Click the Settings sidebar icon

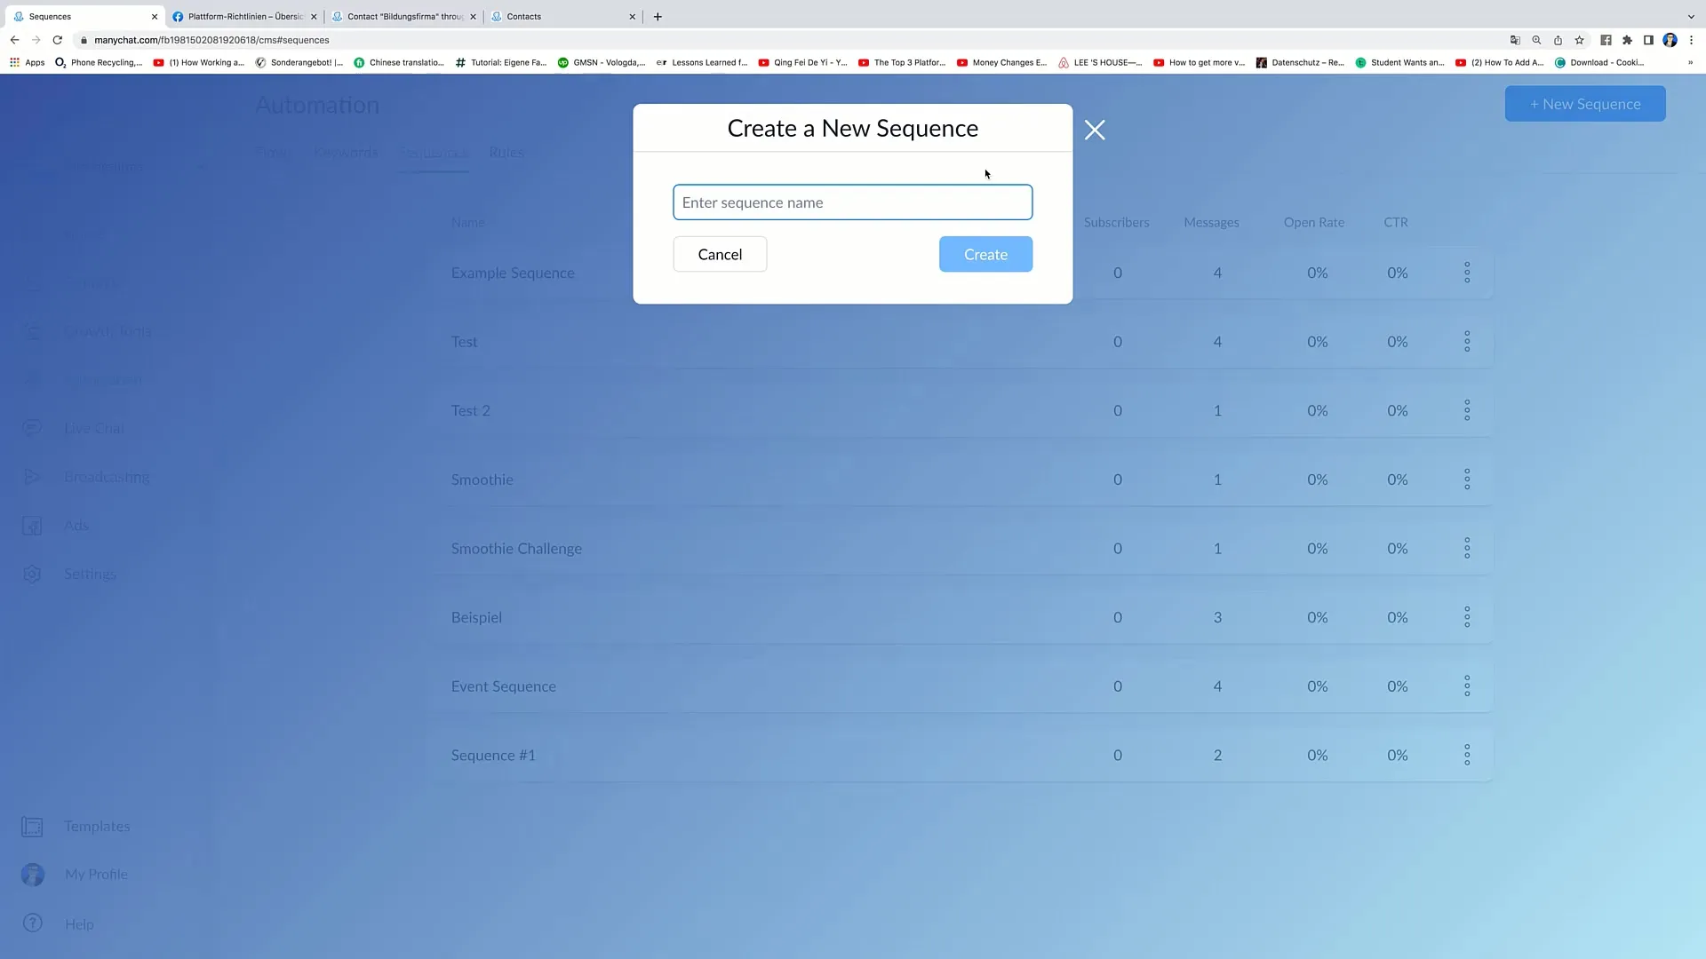coord(32,574)
